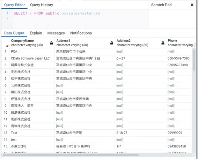Select row number 13 header
The image size is (198, 159).
coord(6,133)
